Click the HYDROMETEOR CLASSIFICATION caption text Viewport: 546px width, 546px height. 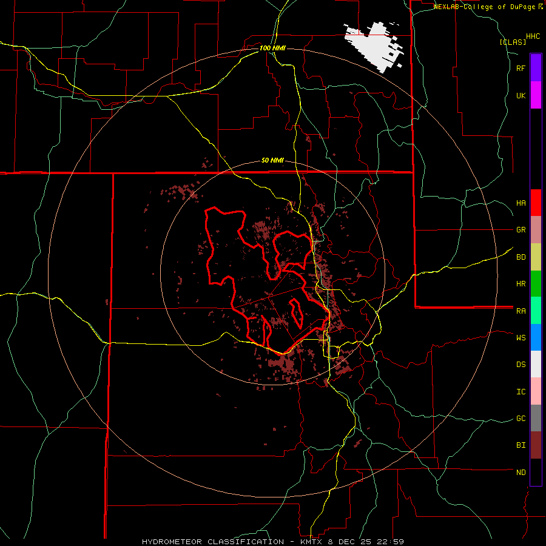[x=213, y=542]
